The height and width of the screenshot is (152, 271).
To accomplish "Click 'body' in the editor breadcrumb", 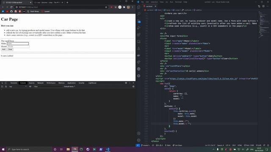I will coord(168,10).
